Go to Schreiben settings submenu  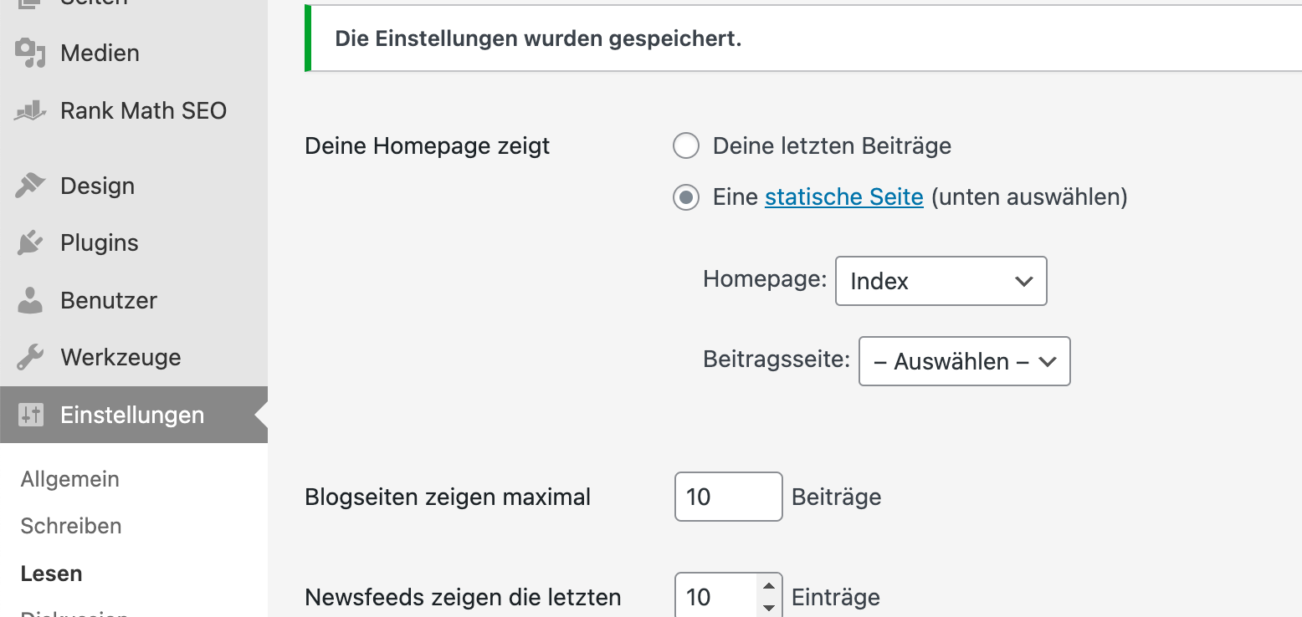click(x=71, y=526)
